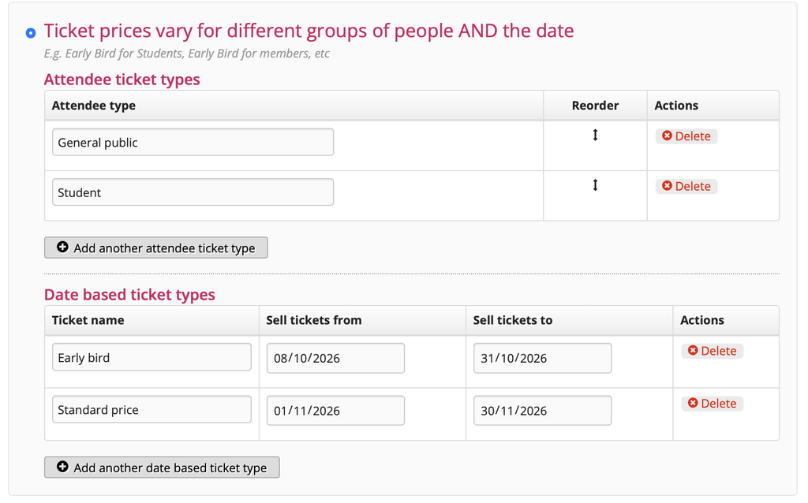Viewport: 808px width, 503px height.
Task: Click the 'Ticket prices vary for different groups' heading
Action: [309, 31]
